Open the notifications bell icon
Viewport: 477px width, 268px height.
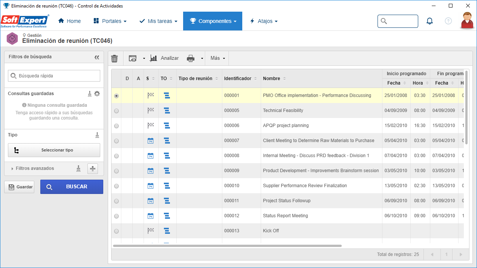(x=430, y=21)
